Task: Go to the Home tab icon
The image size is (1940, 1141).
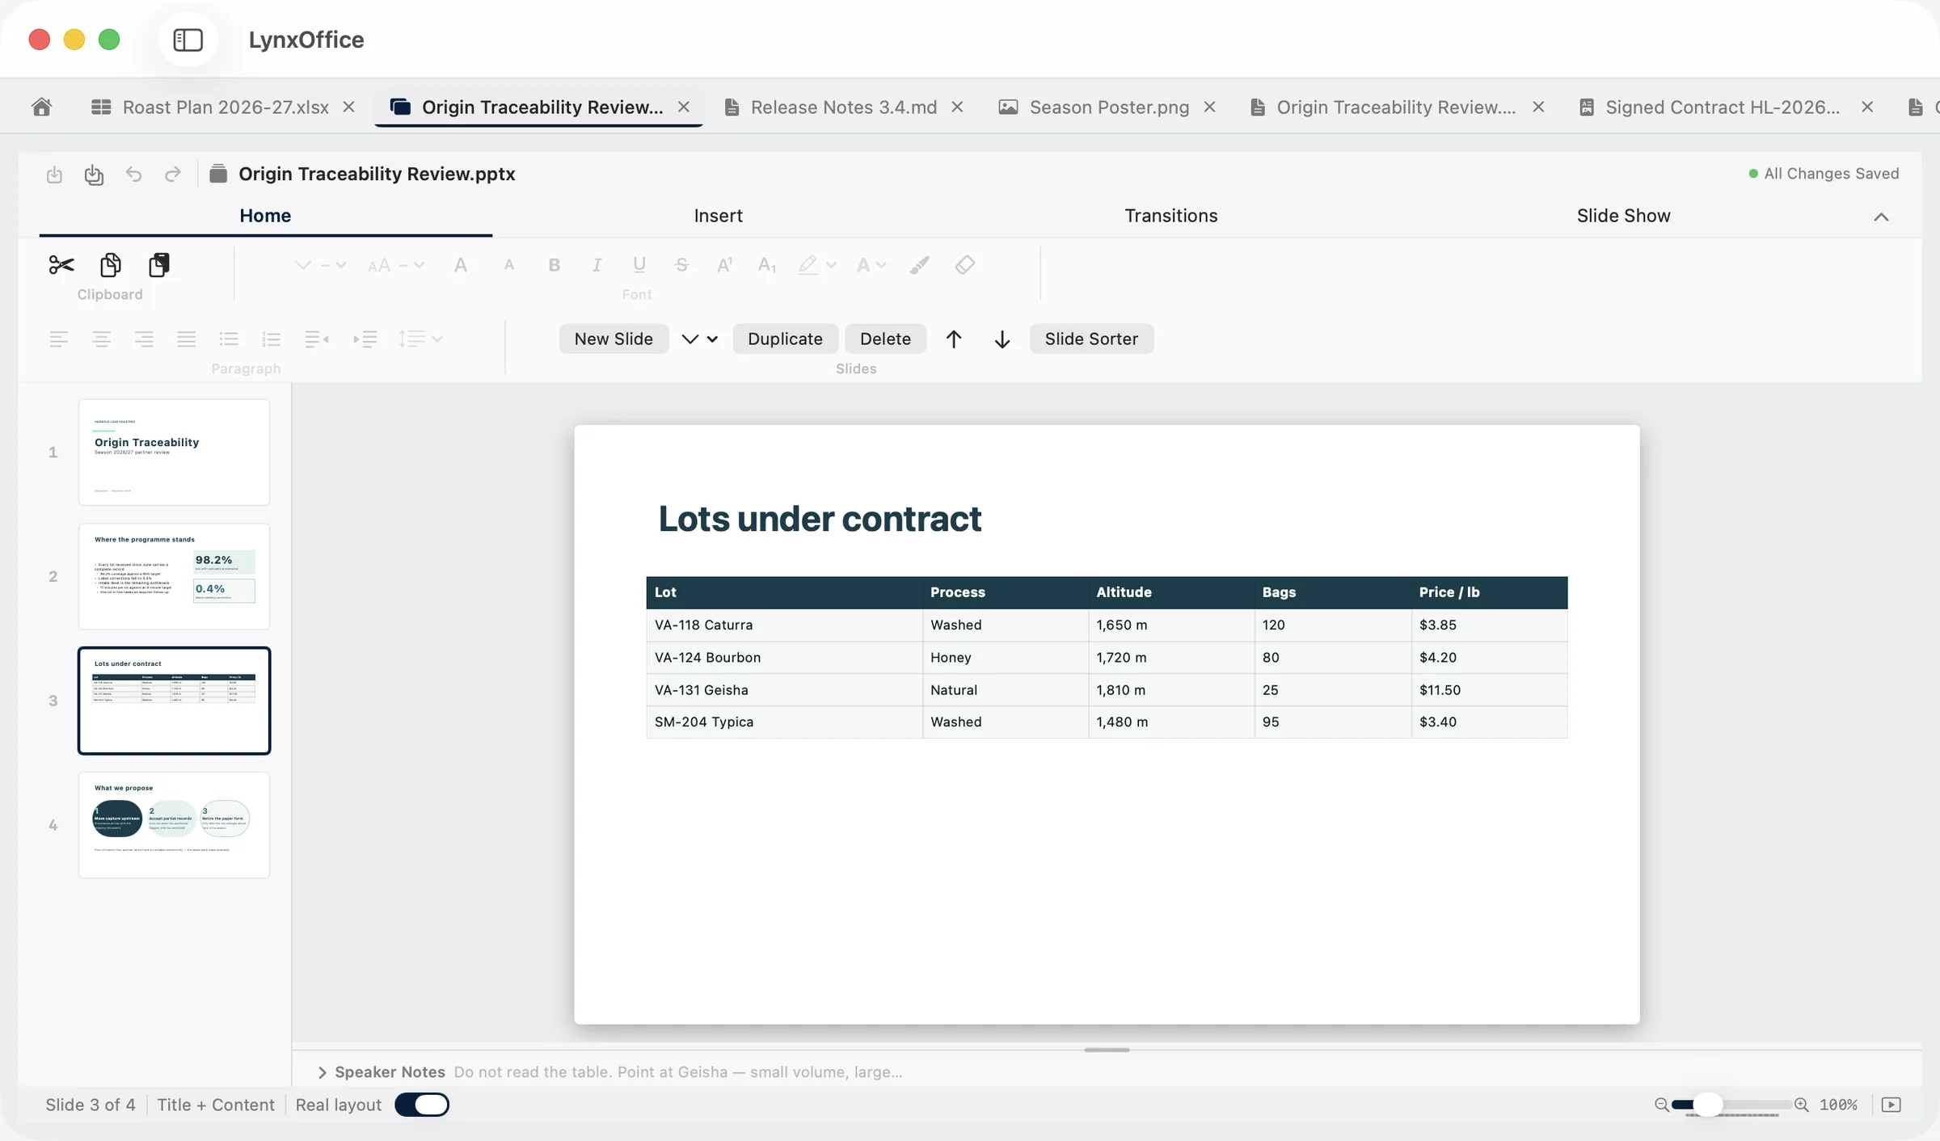Action: click(42, 107)
